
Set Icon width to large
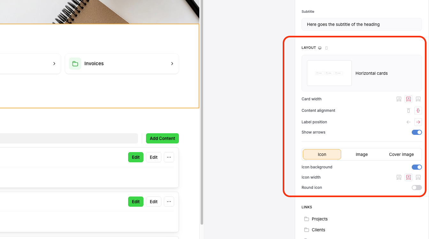pyautogui.click(x=418, y=177)
